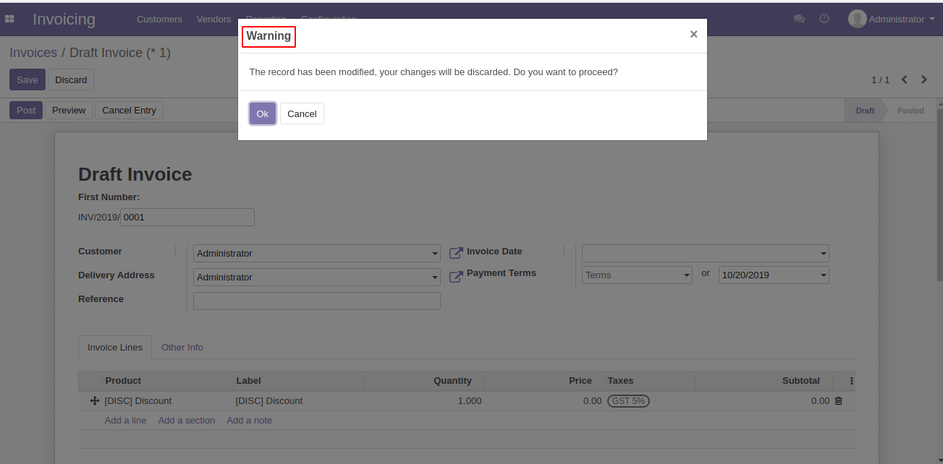Open Administrator user menu

point(892,19)
